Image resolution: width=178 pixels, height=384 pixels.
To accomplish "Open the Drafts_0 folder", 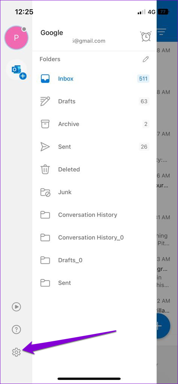I will 94,260.
